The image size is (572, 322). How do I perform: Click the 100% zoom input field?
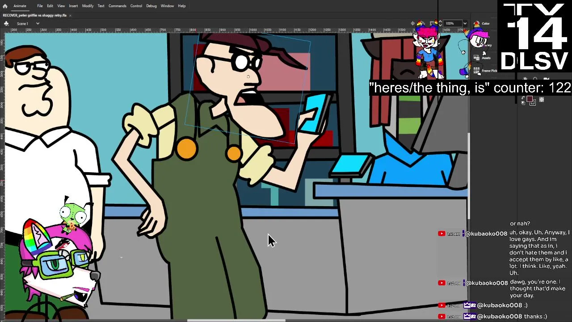click(453, 23)
